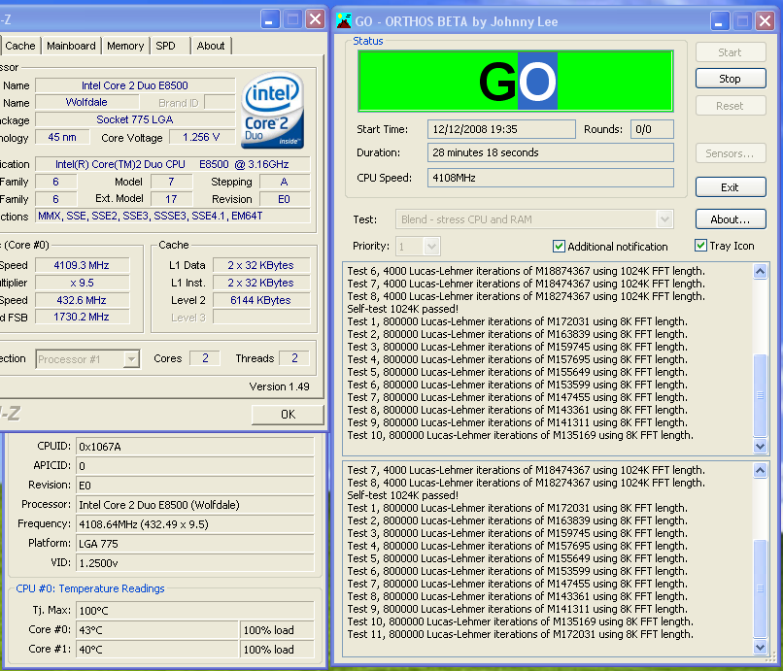Click the log line 'Test 6, 4000 Lucas-Lehmer iterations of M18874367'

(x=527, y=271)
